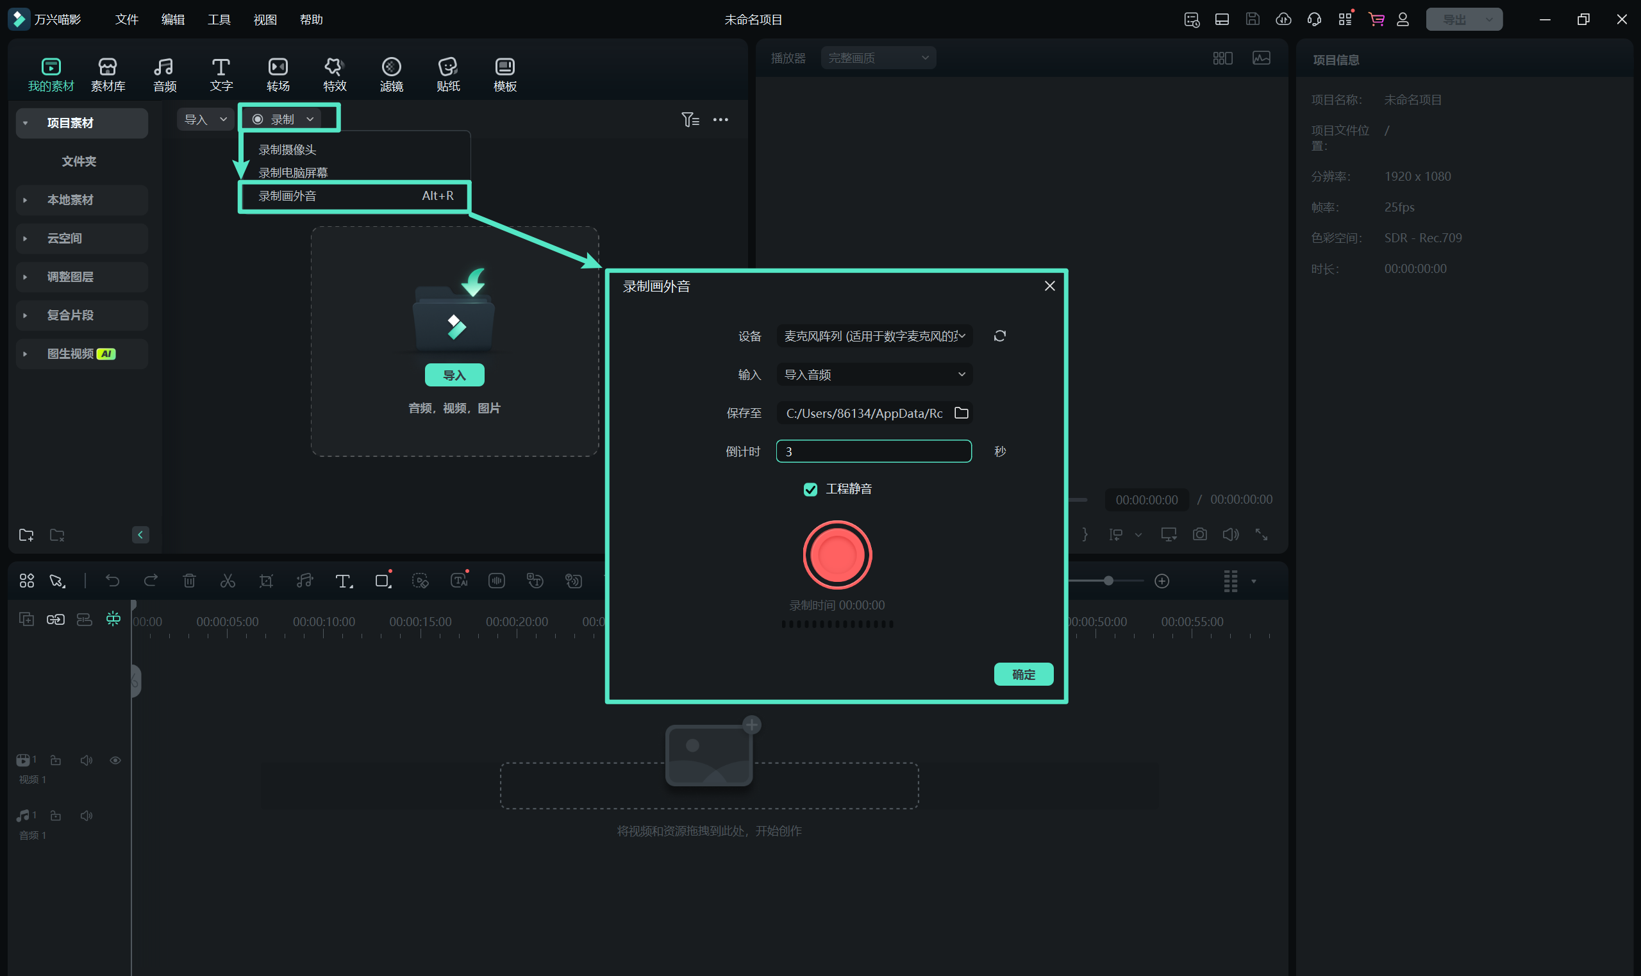Open the 滤镜 filters tab icon

point(390,67)
